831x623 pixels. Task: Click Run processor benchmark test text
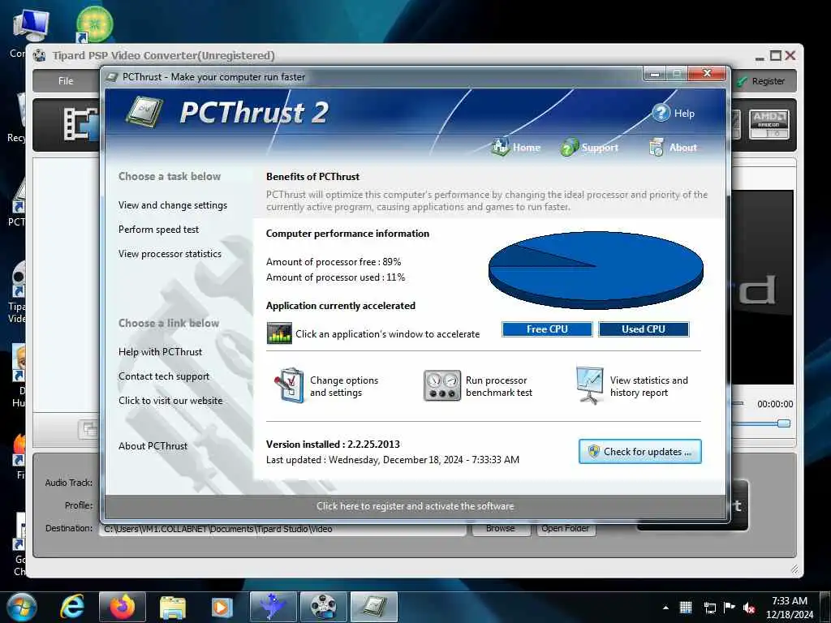point(499,386)
